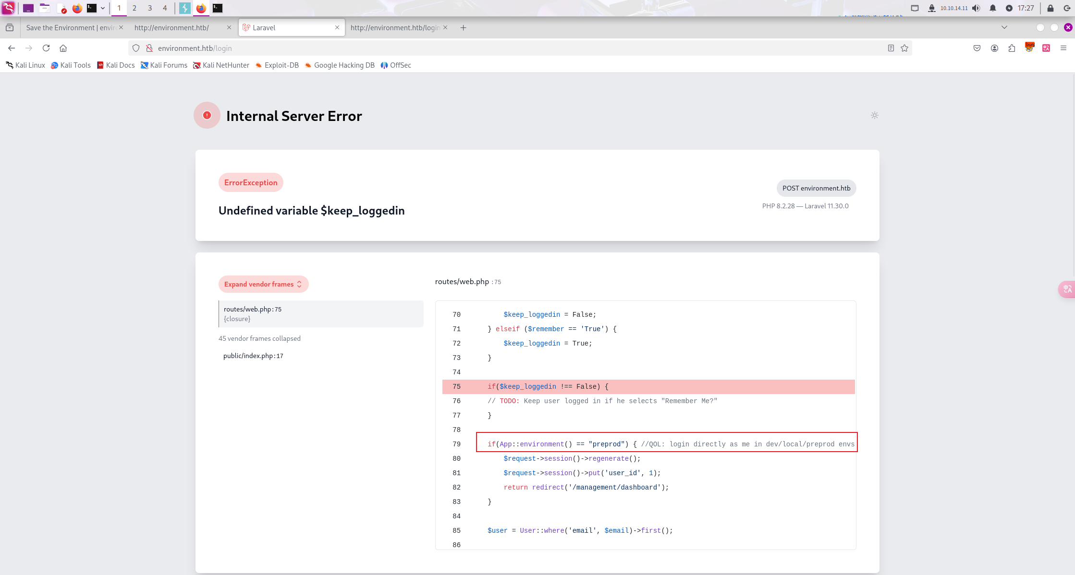Viewport: 1075px width, 575px height.
Task: Open Exploit-DB bookmark
Action: pos(277,65)
